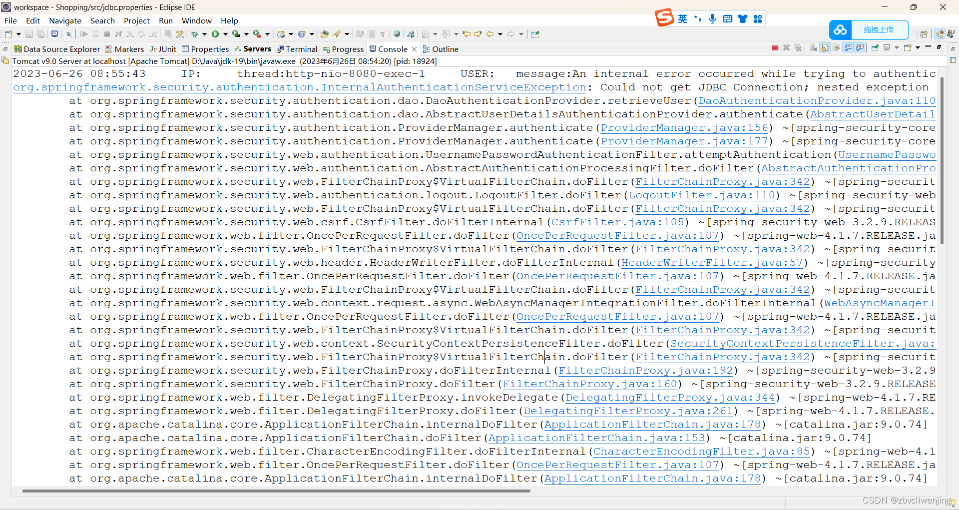Toggle Word Wrap in Console
Screen dimensions: 959x510
pyautogui.click(x=837, y=48)
